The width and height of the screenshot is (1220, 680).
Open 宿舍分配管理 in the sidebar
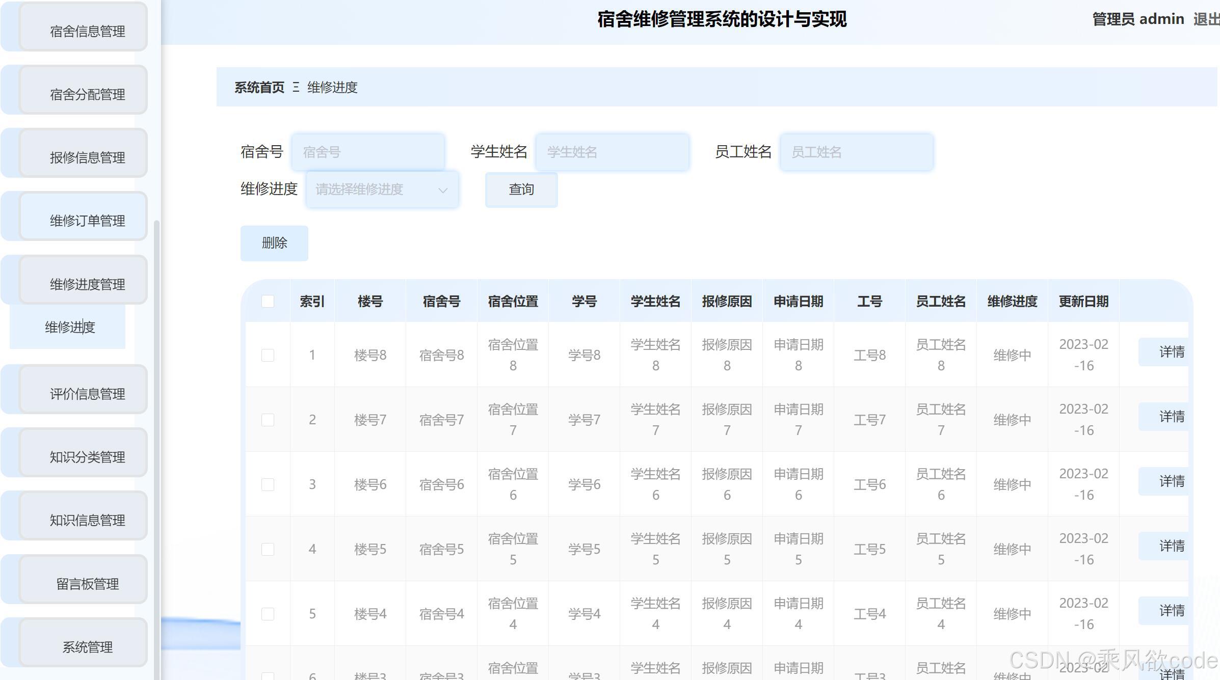(82, 94)
